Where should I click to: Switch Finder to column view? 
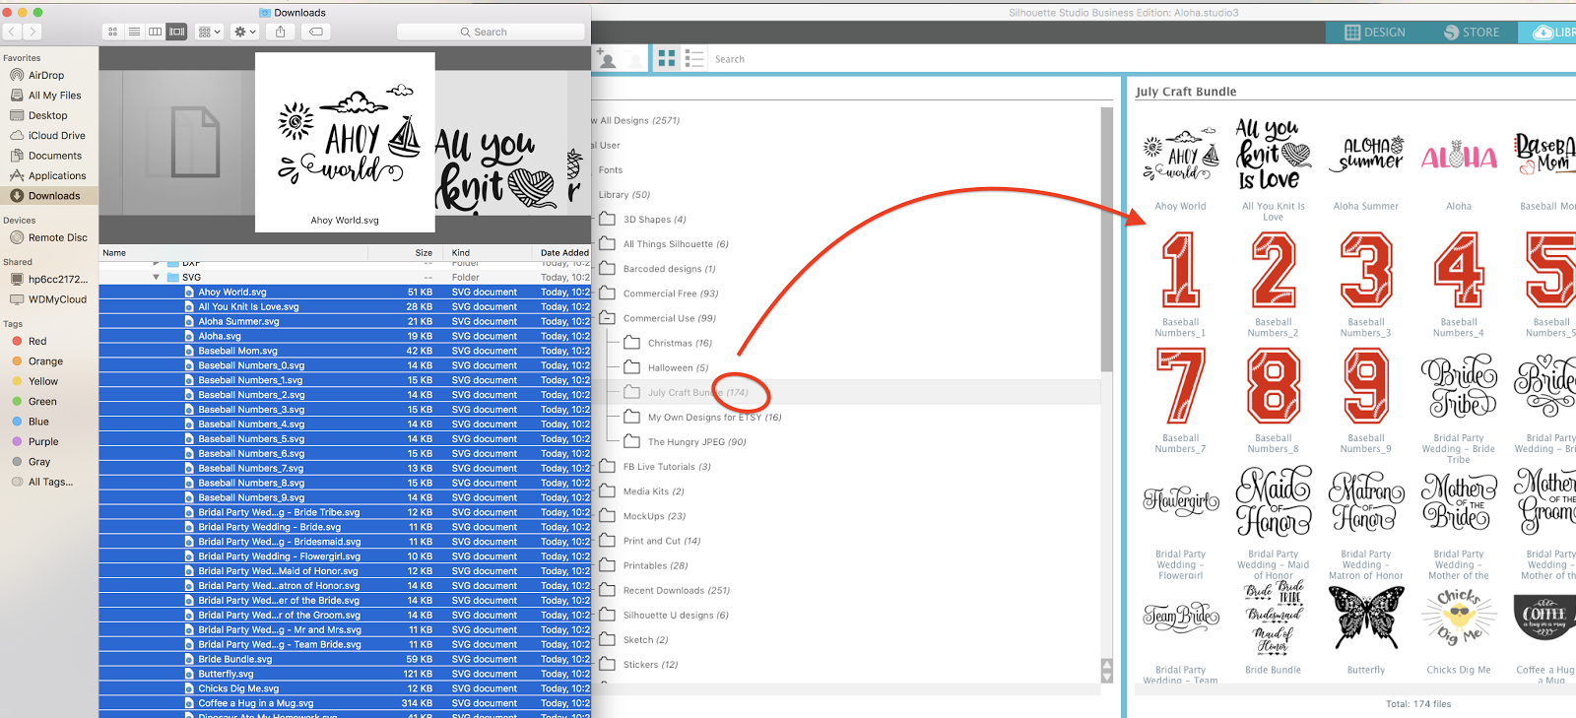click(155, 32)
